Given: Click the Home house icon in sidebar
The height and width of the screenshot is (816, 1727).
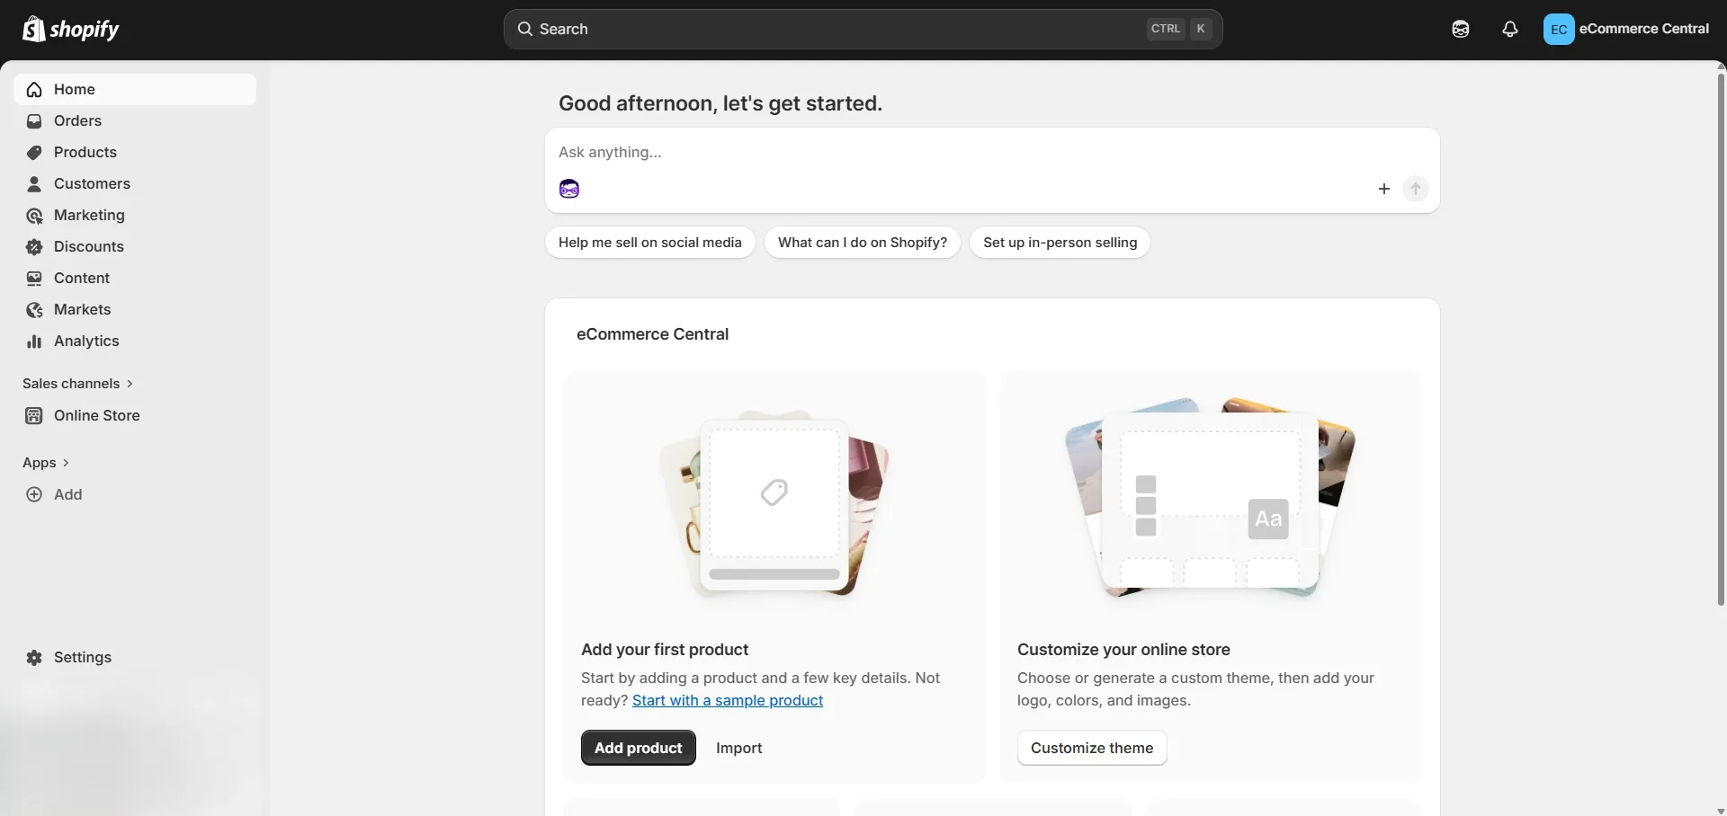Looking at the screenshot, I should click(34, 90).
